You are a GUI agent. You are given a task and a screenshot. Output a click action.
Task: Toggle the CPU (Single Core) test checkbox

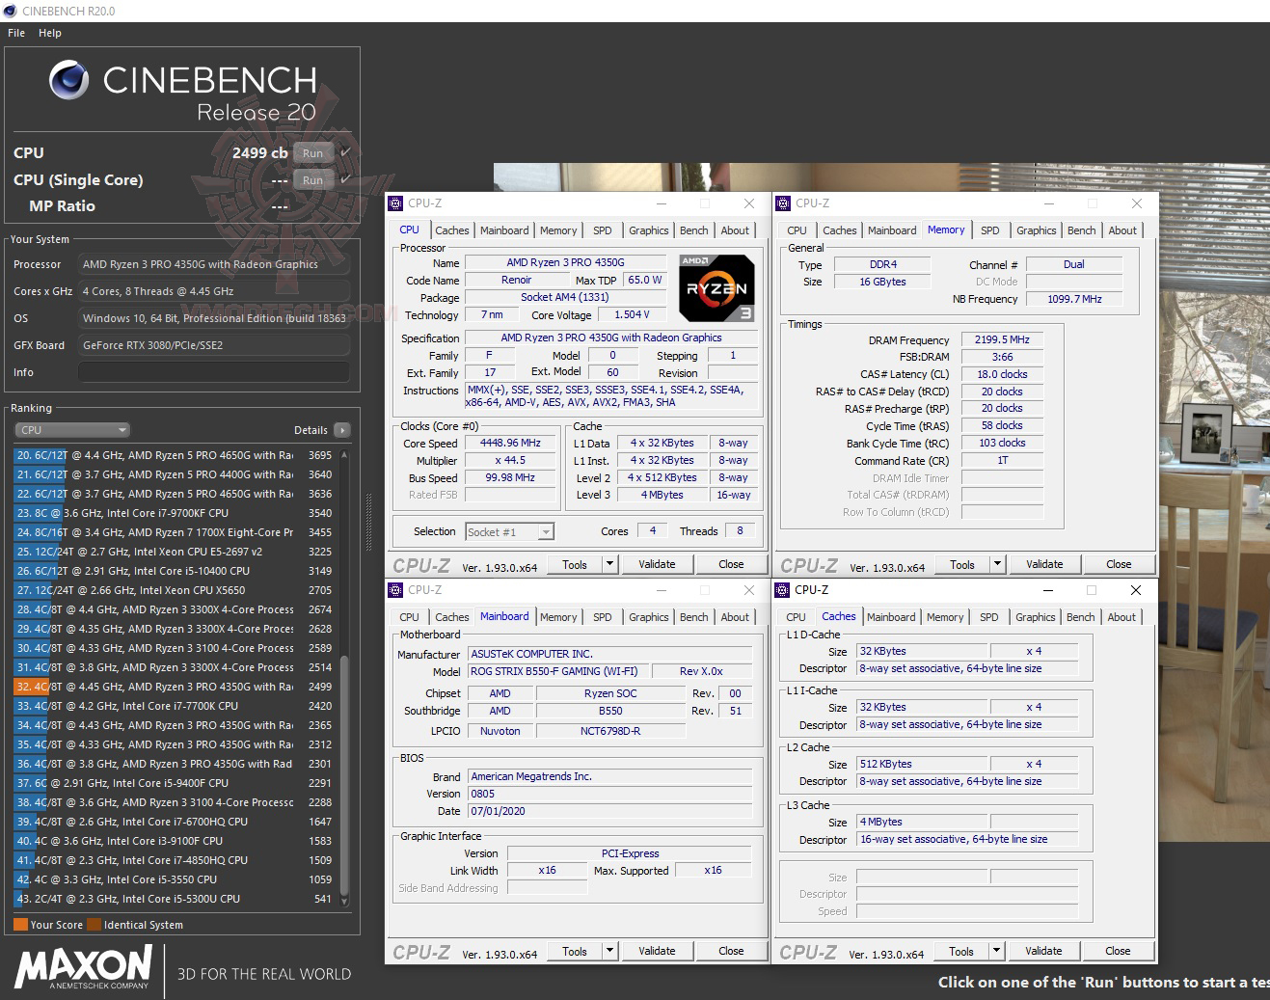[345, 179]
